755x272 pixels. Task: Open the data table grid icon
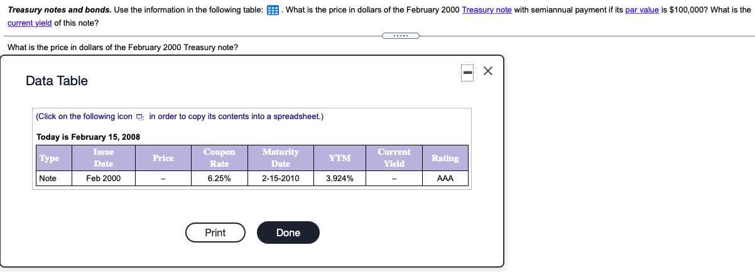(x=273, y=10)
